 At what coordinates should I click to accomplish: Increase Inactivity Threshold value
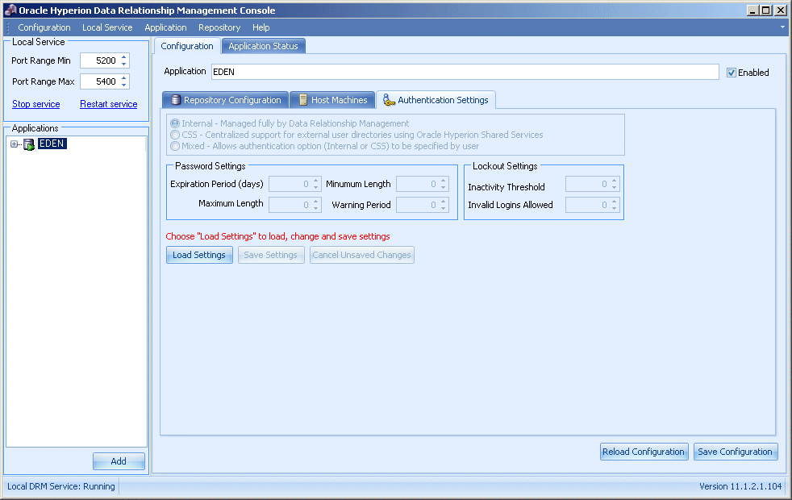[614, 181]
